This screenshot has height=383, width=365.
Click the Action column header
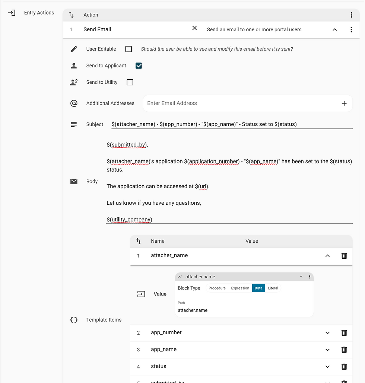pyautogui.click(x=91, y=15)
